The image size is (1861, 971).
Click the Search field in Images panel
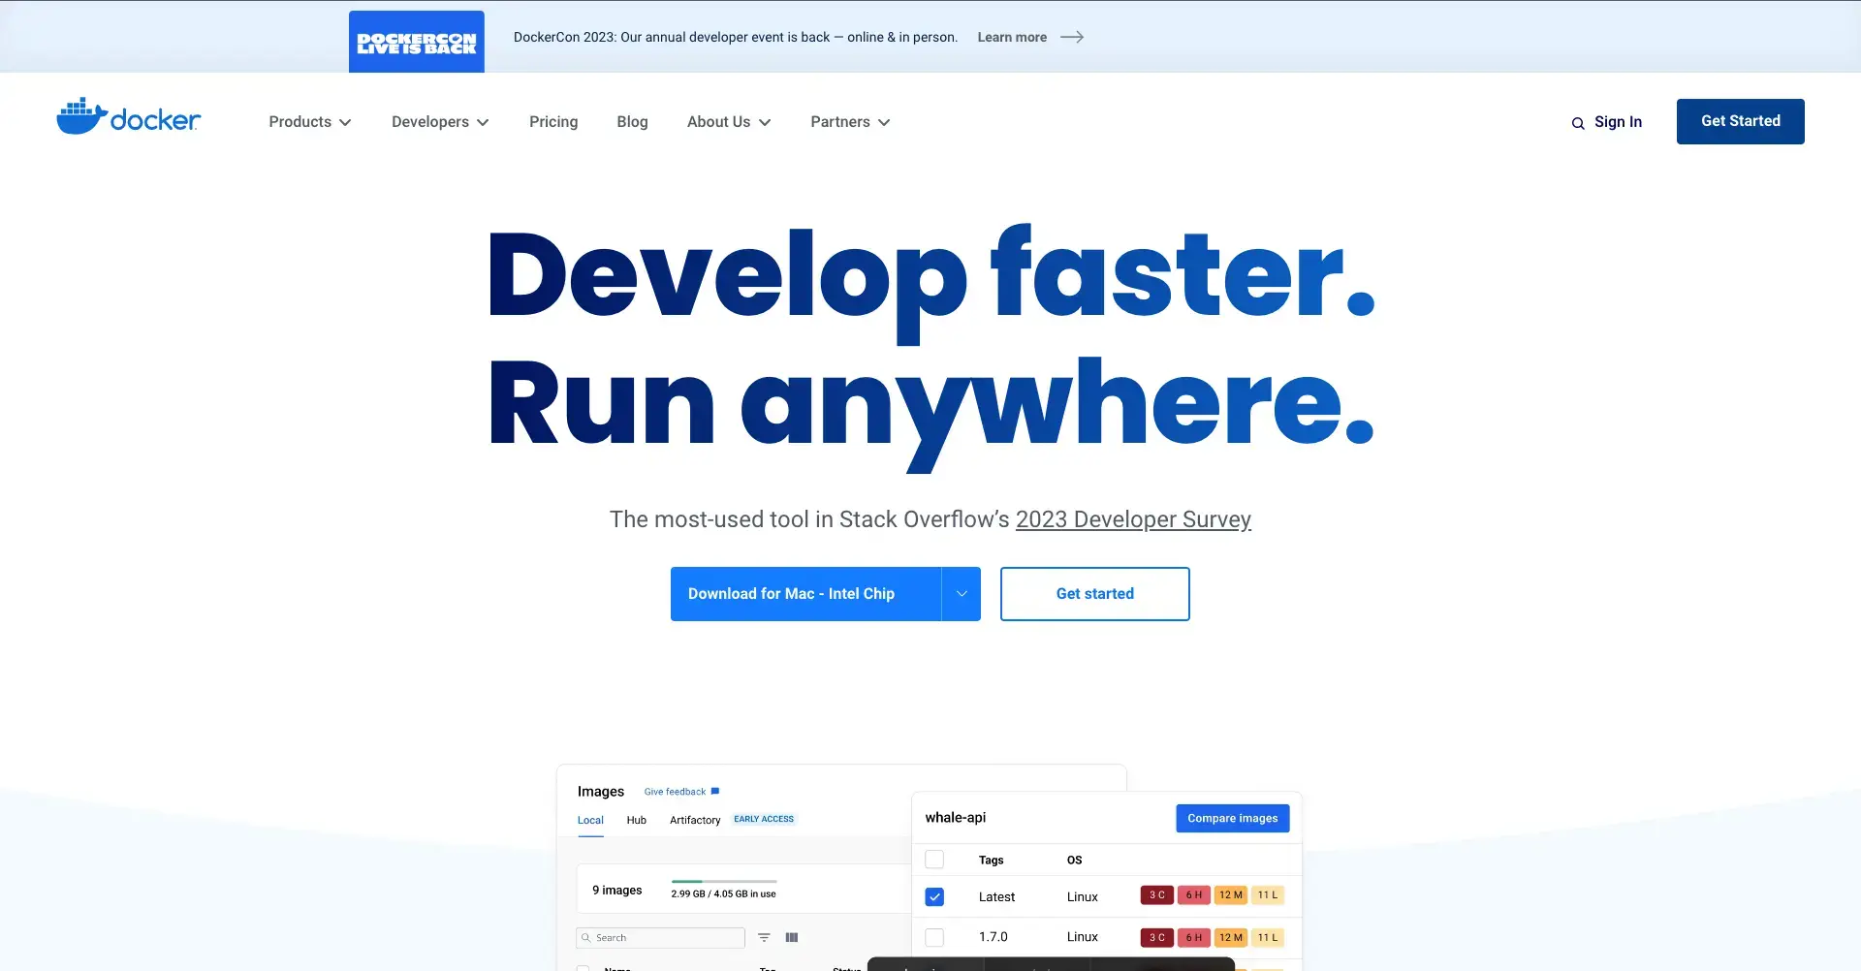click(x=660, y=938)
